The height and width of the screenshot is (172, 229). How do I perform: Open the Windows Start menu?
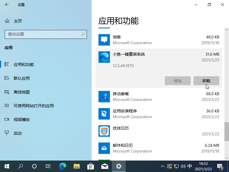pyautogui.click(x=7, y=166)
